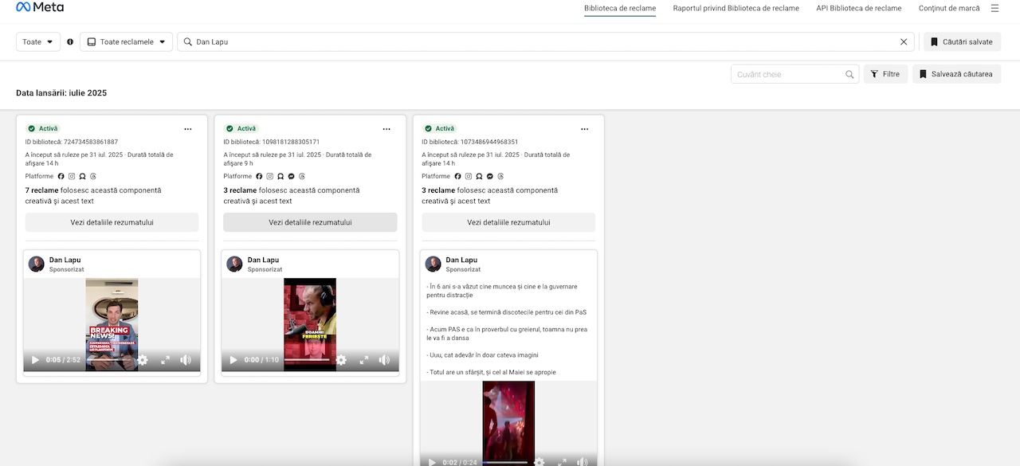The width and height of the screenshot is (1020, 466).
Task: Click the BREAKING NEWS video thumbnail
Action: point(112,325)
